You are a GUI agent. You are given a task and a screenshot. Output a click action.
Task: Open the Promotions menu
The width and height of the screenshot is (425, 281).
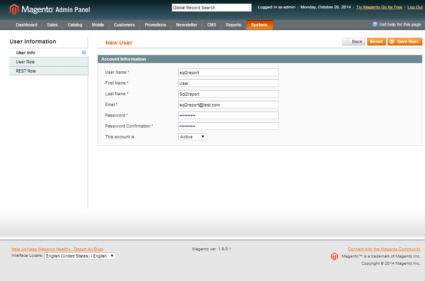[x=155, y=25]
